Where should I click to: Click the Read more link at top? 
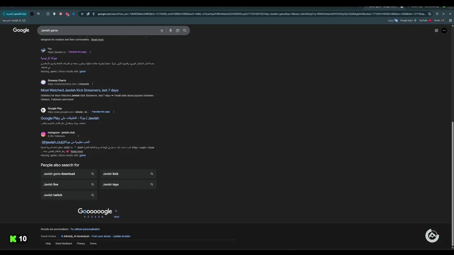[97, 40]
